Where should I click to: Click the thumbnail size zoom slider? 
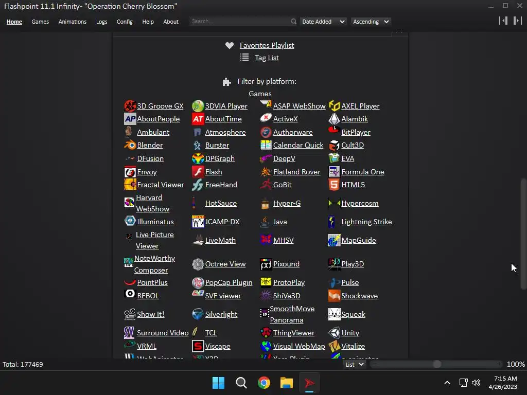[436, 364]
